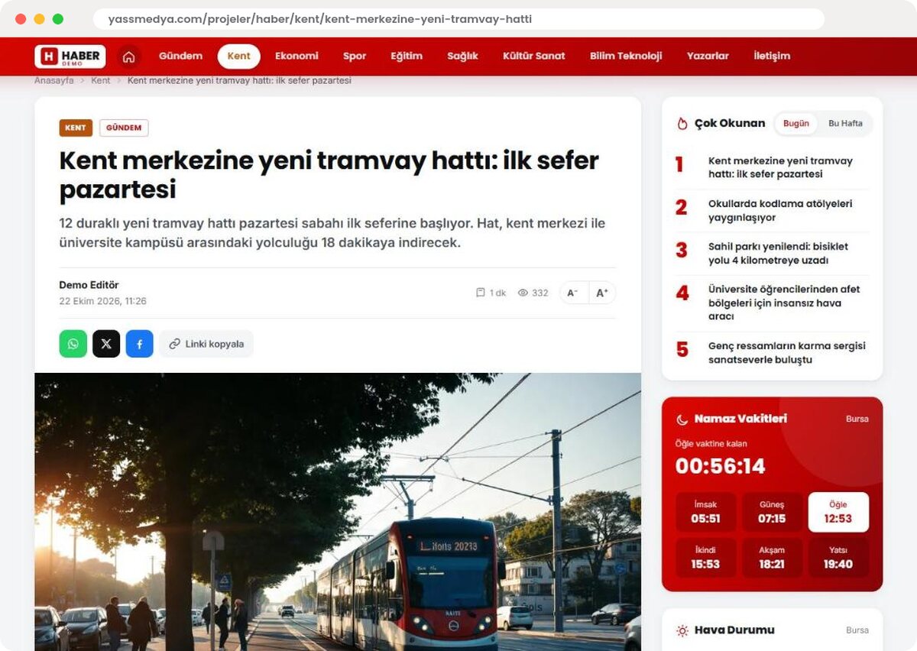This screenshot has height=651, width=917.
Task: Open the Spor menu item
Action: click(x=355, y=57)
